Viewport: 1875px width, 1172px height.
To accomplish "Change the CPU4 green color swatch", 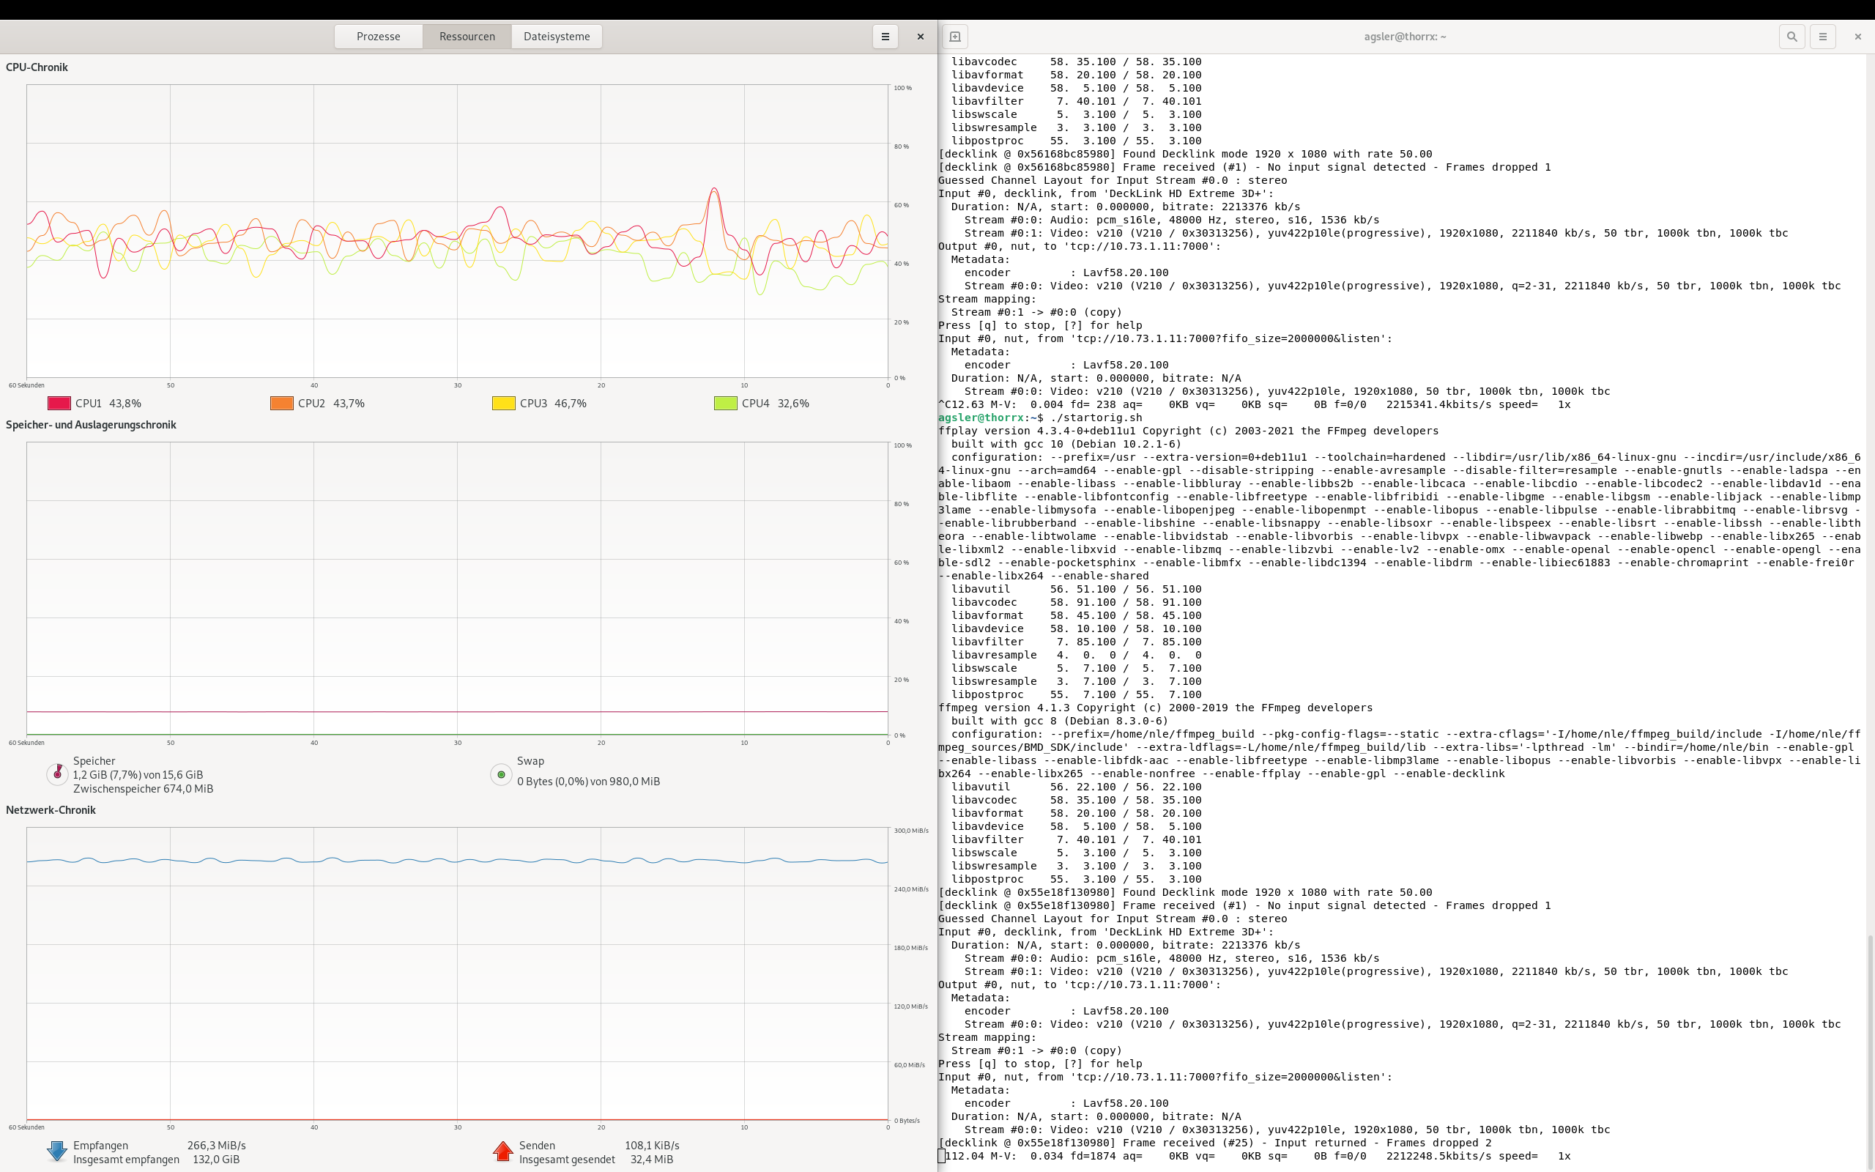I will click(x=725, y=403).
